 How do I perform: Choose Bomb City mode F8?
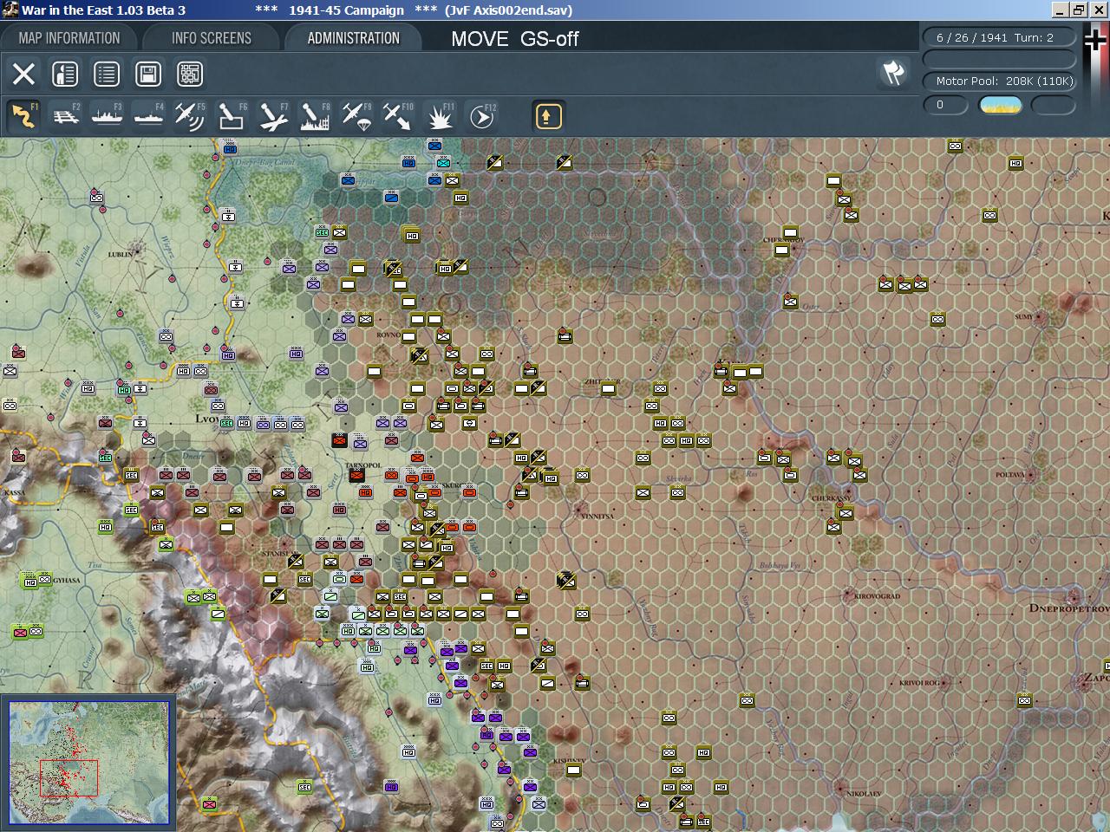click(315, 116)
